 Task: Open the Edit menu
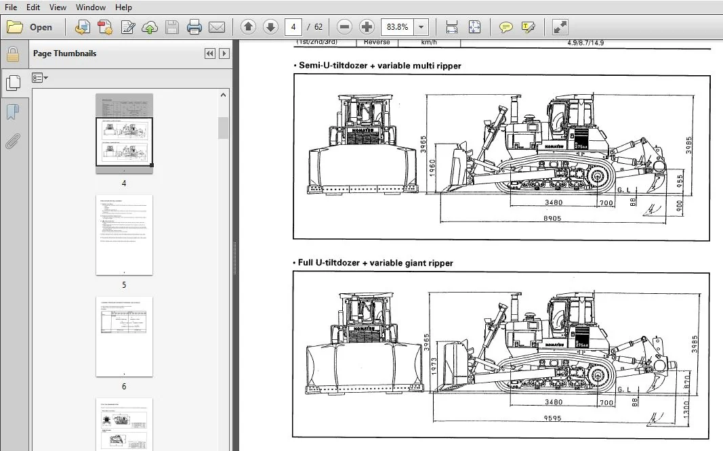coord(33,7)
